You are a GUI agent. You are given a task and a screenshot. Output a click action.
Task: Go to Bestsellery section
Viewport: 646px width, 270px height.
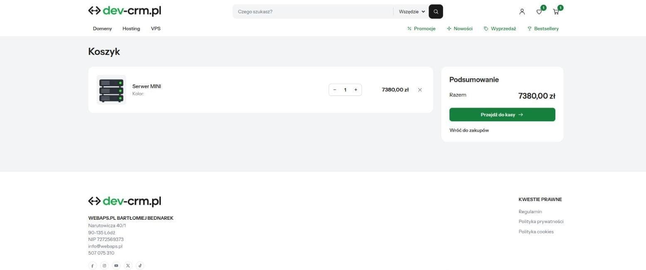click(543, 29)
